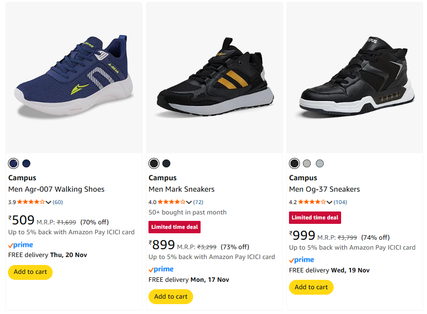Select second dark blue swatch for Agr-007
Viewport: 427px width, 314px height.
26,163
